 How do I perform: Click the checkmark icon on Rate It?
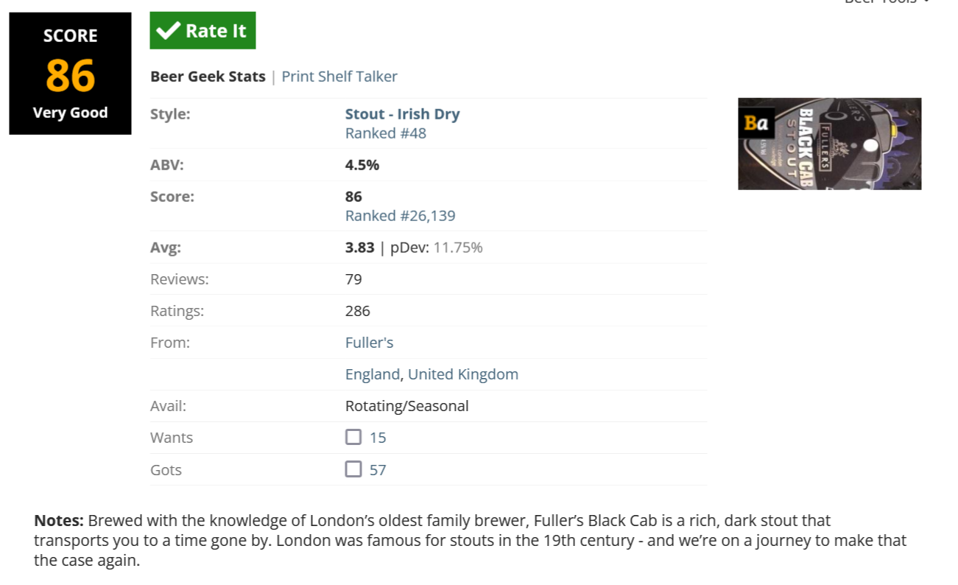click(169, 31)
